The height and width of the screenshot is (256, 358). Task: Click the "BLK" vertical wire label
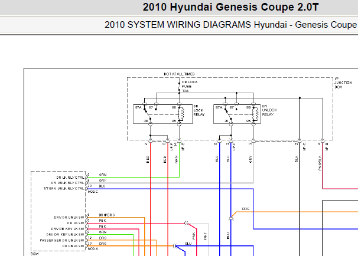click(297, 159)
